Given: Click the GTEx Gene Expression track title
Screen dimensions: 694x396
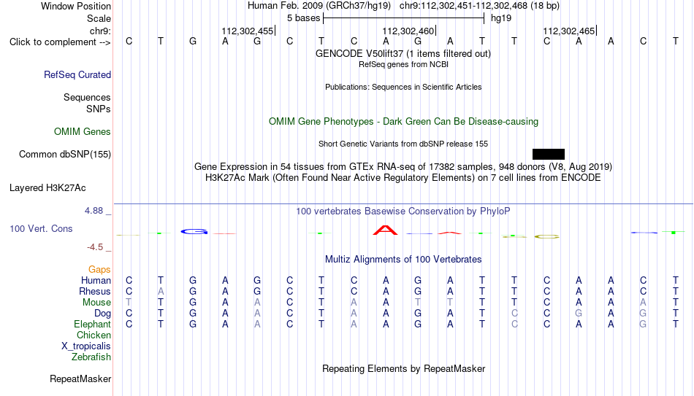Looking at the screenshot, I should pyautogui.click(x=403, y=167).
